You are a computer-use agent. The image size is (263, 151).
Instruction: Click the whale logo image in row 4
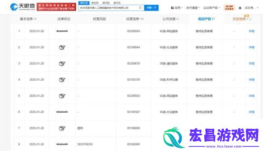tap(62, 80)
